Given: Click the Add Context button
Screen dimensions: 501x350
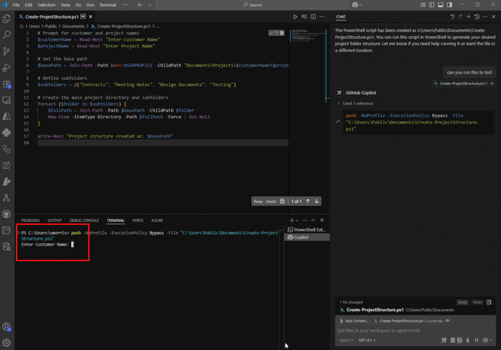Looking at the screenshot, I should click(354, 321).
